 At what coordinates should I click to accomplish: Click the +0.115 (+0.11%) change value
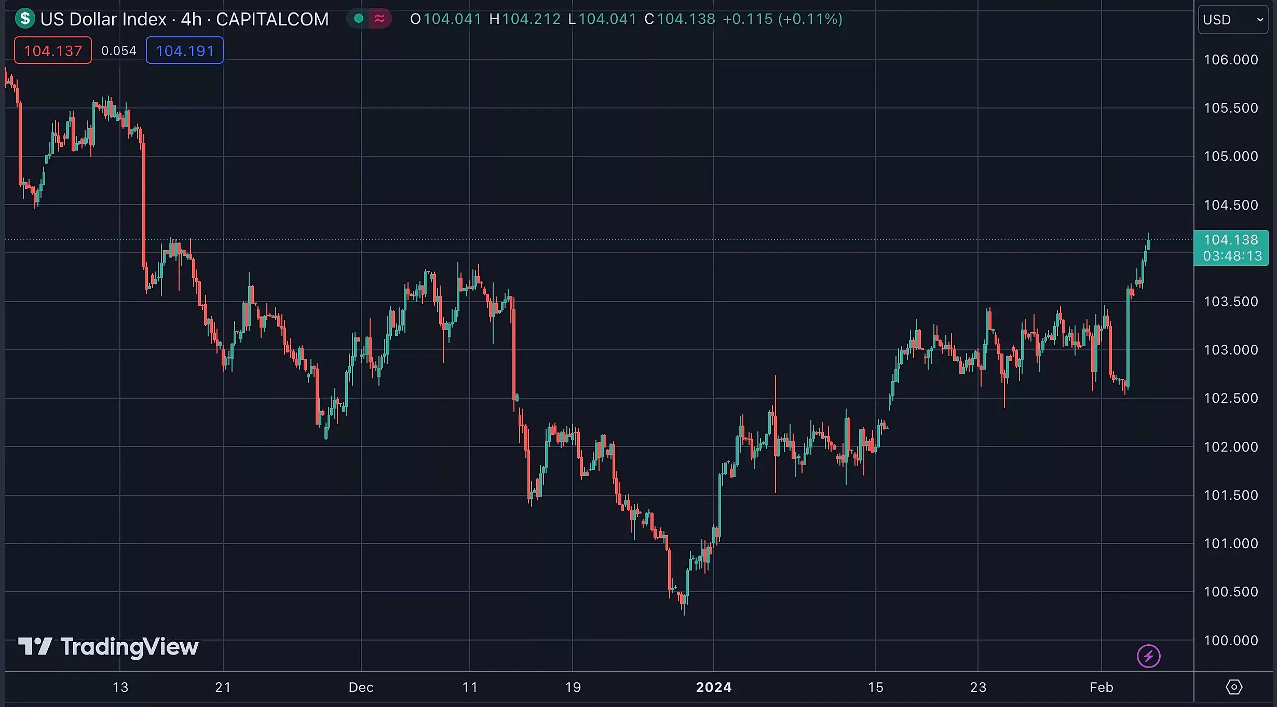(x=782, y=19)
